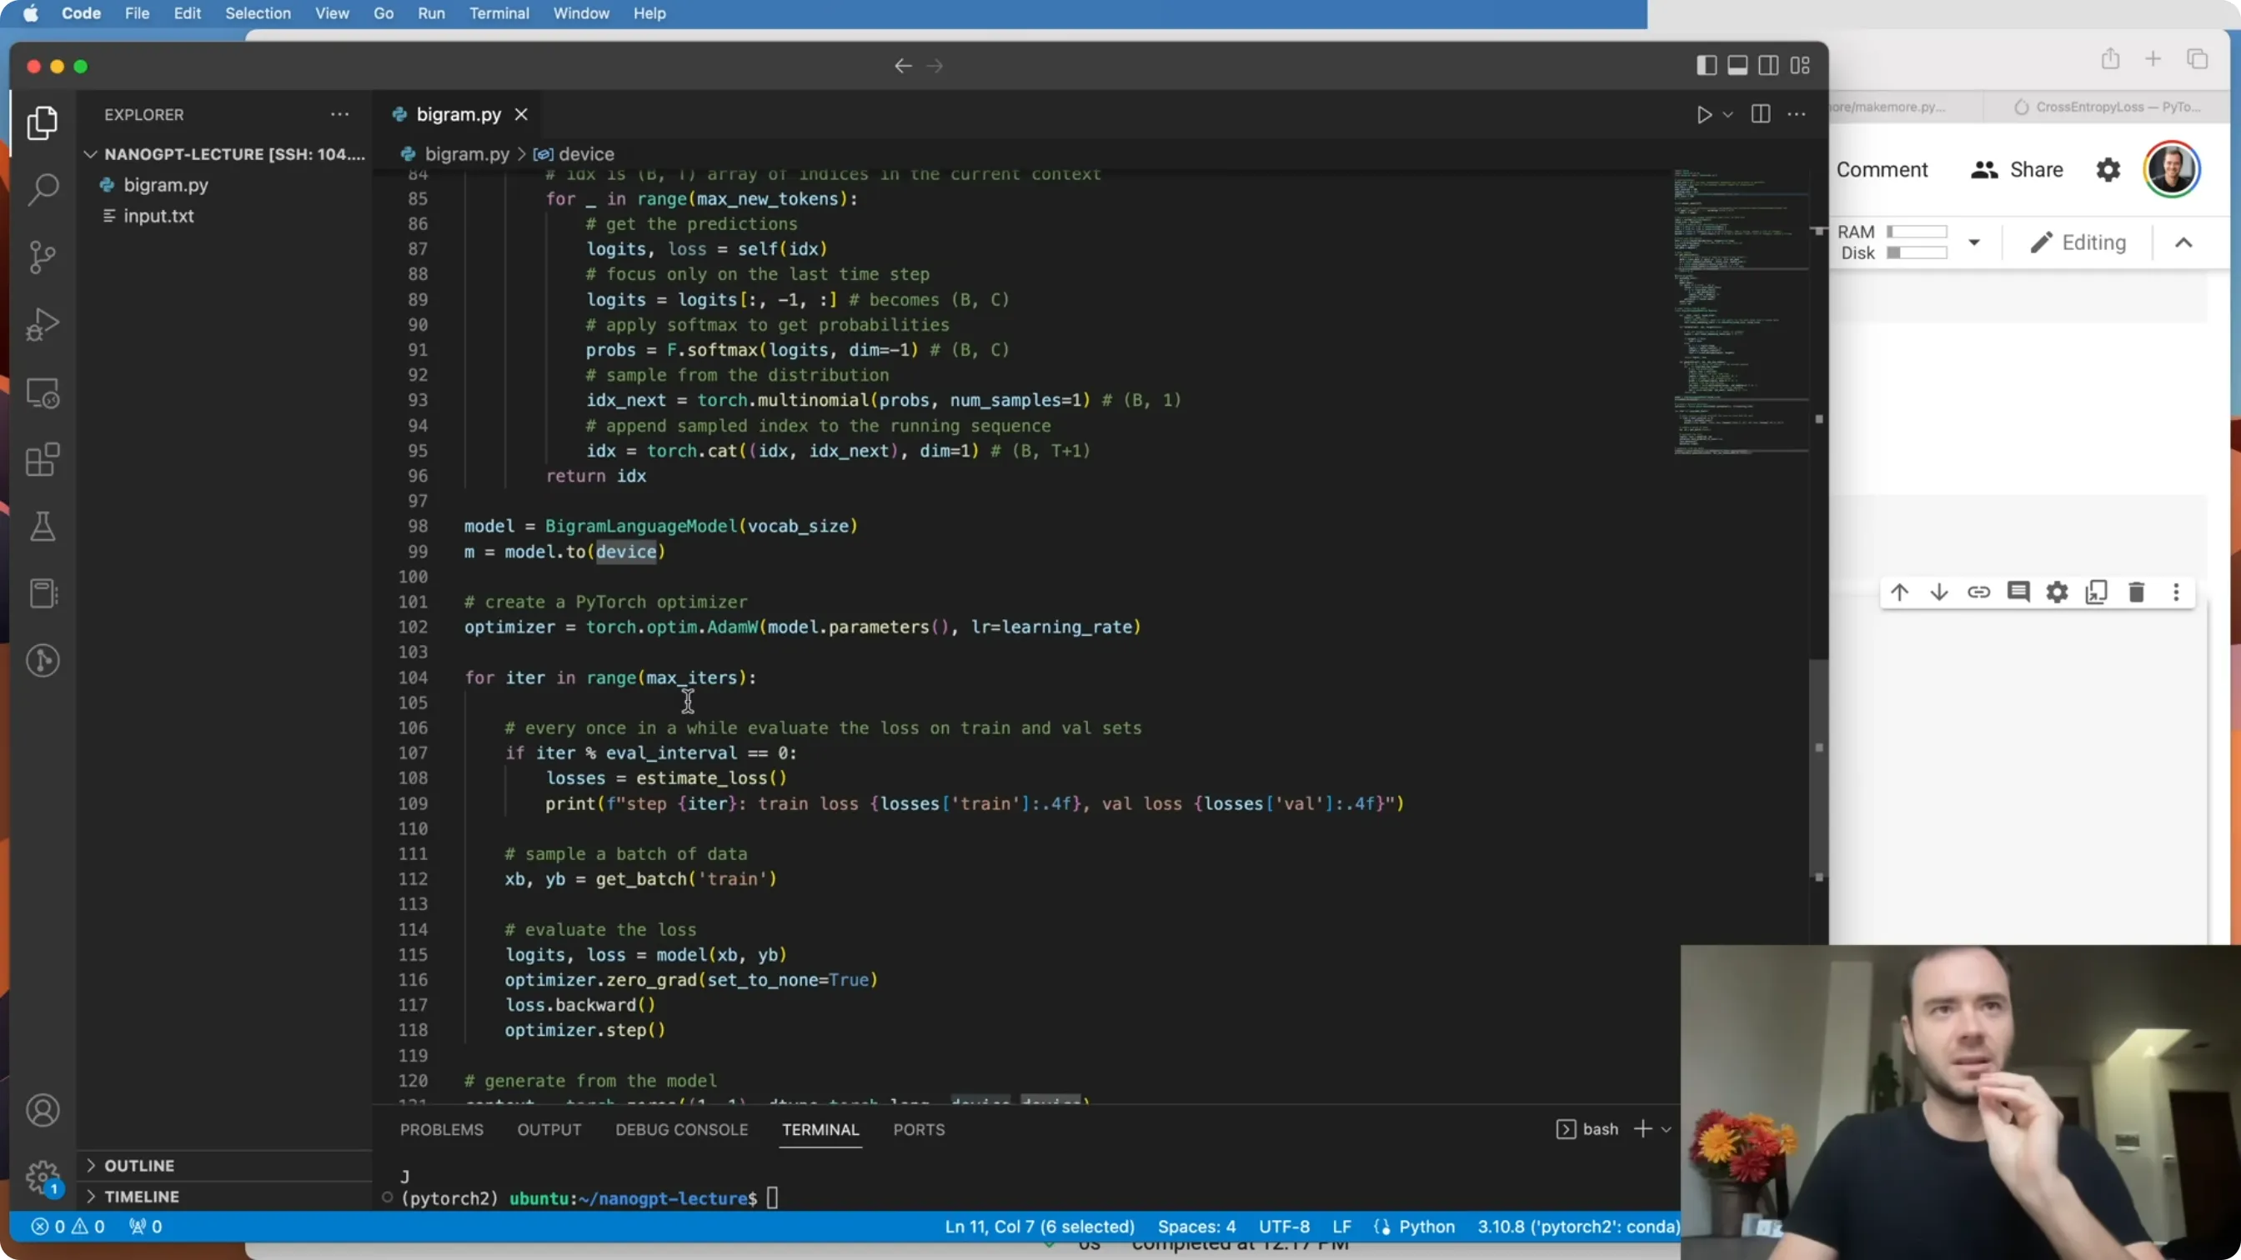This screenshot has width=2241, height=1260.
Task: Create a new terminal with plus icon
Action: point(1642,1128)
